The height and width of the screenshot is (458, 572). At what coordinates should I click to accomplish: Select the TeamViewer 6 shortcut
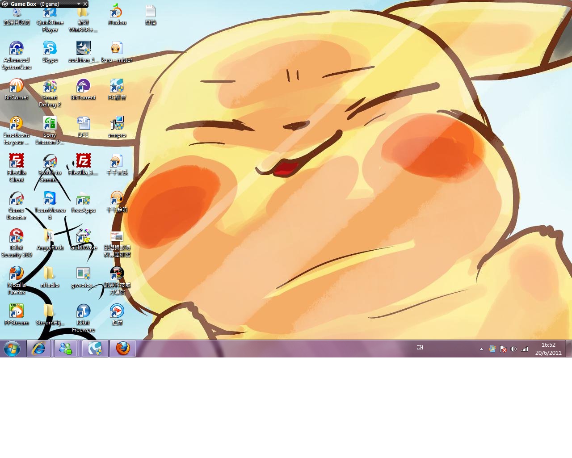click(x=50, y=199)
